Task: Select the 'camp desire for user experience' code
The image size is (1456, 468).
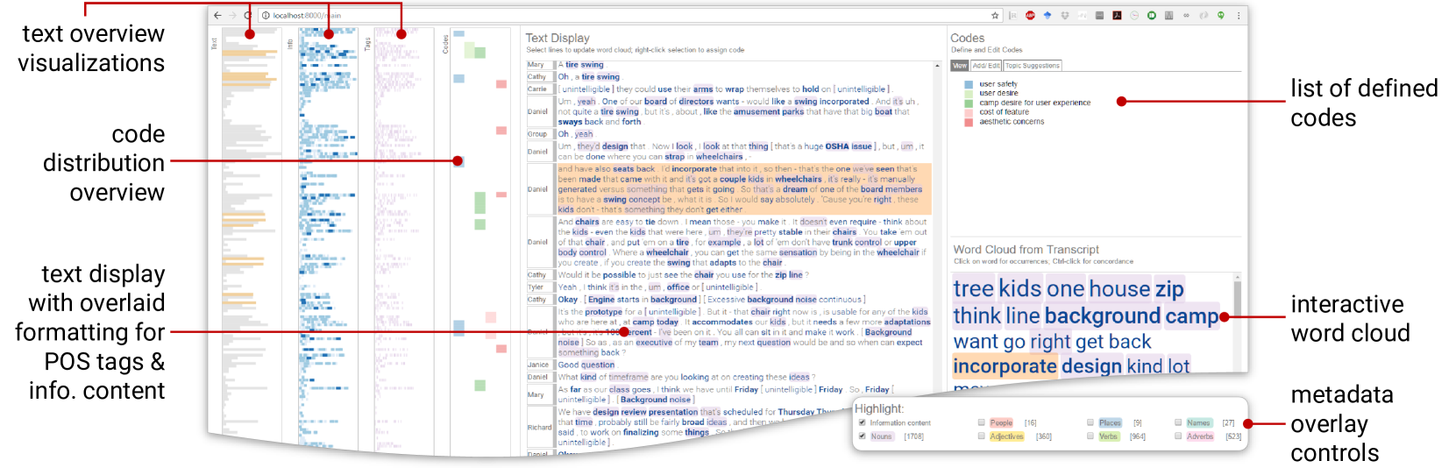Action: click(x=1035, y=103)
